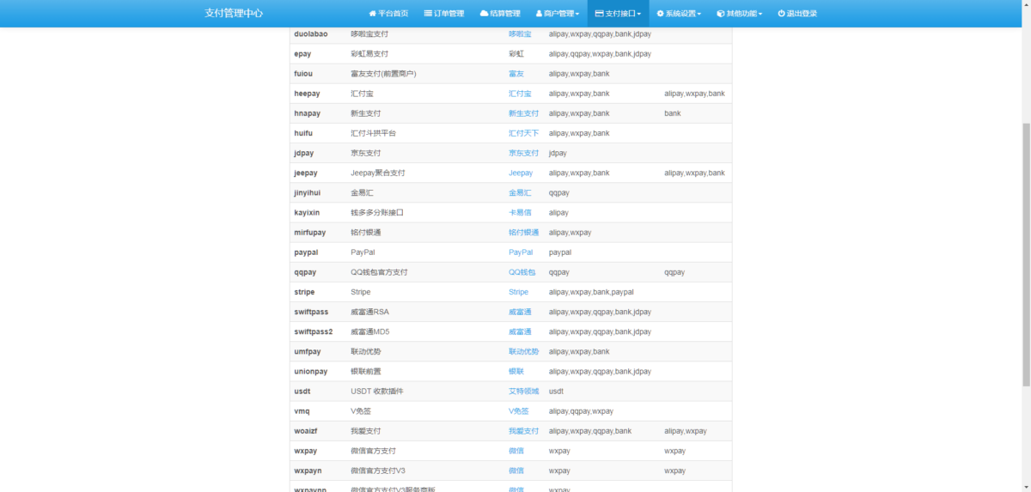Viewport: 1031px width, 492px height.
Task: Select the wxpayn plugin name cell
Action: pyautogui.click(x=308, y=471)
